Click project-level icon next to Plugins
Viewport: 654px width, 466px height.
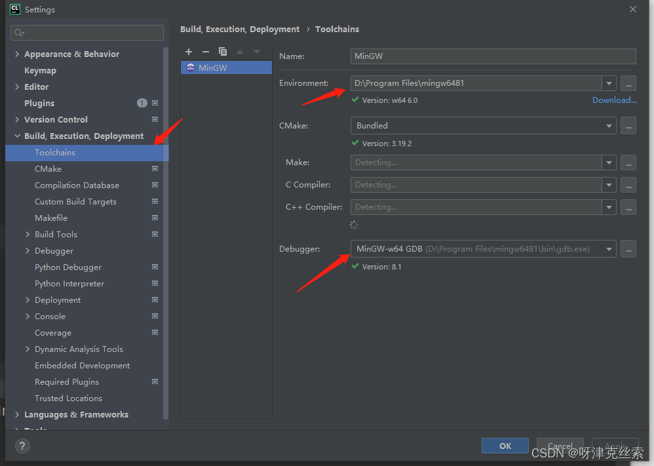coord(155,103)
